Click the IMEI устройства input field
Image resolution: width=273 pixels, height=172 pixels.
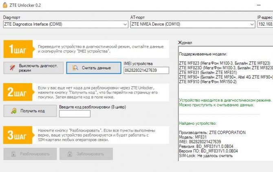pyautogui.click(x=146, y=71)
